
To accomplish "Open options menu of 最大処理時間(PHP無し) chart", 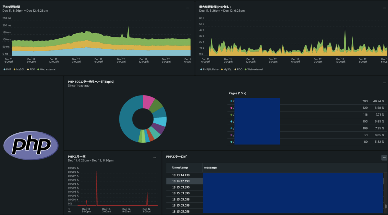I will [384, 8].
